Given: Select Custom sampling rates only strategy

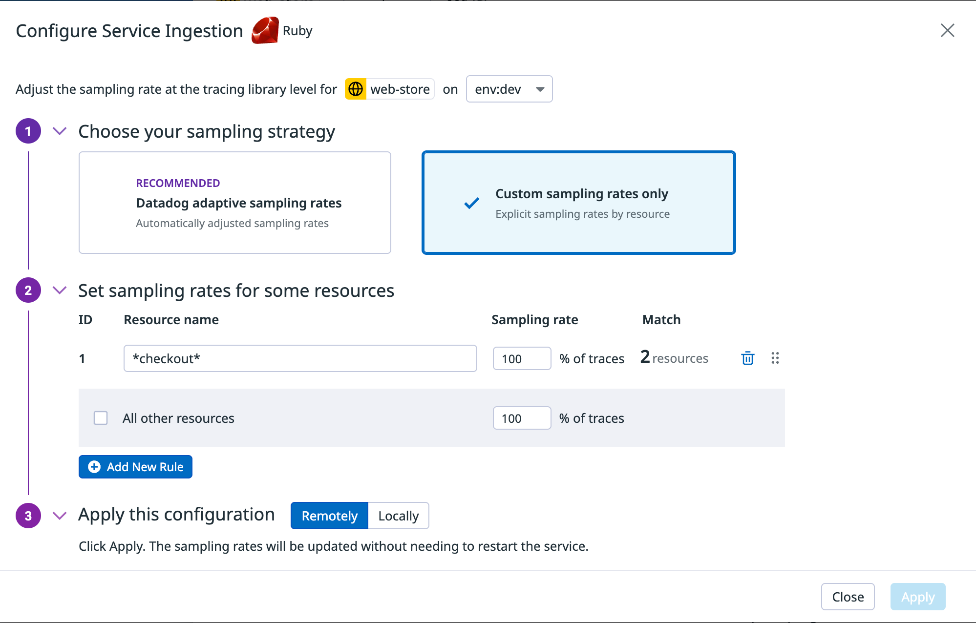Looking at the screenshot, I should (x=578, y=203).
